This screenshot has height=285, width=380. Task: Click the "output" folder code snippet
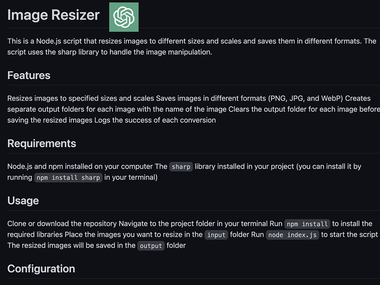pyautogui.click(x=151, y=246)
